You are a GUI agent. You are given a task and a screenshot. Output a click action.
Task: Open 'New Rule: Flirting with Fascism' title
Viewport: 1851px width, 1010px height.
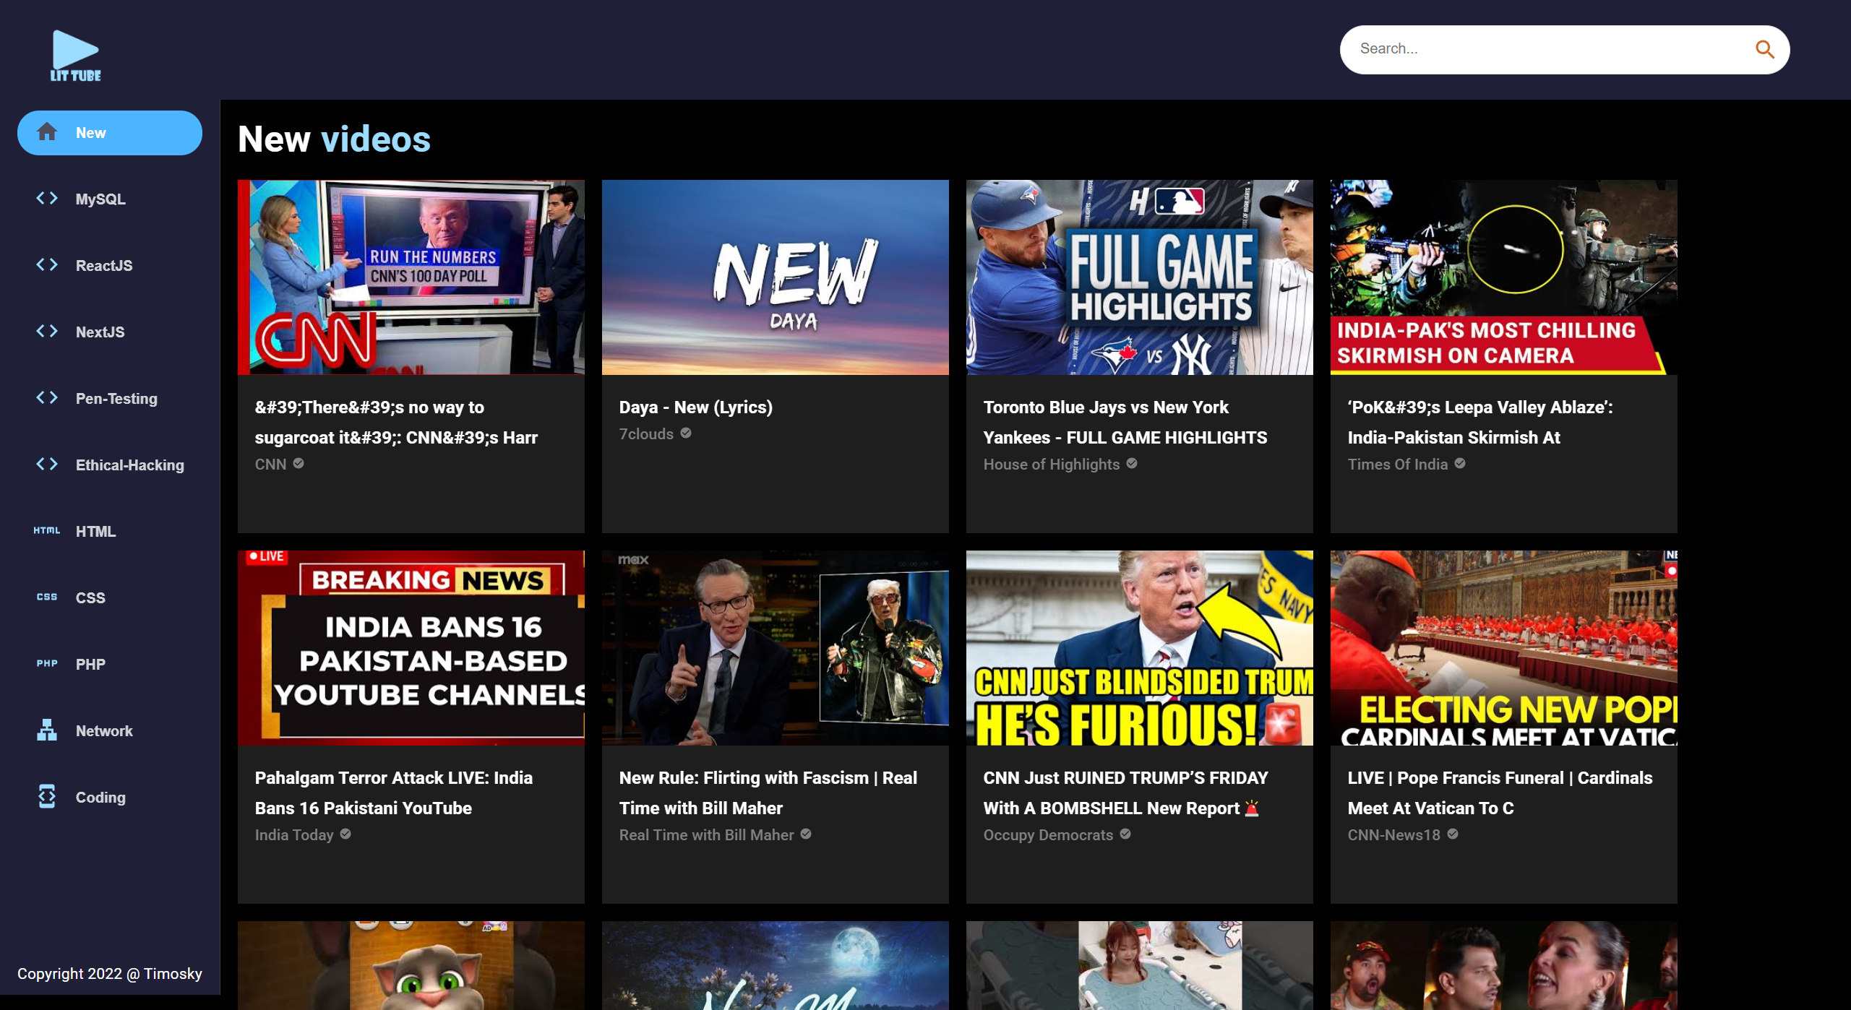point(768,793)
